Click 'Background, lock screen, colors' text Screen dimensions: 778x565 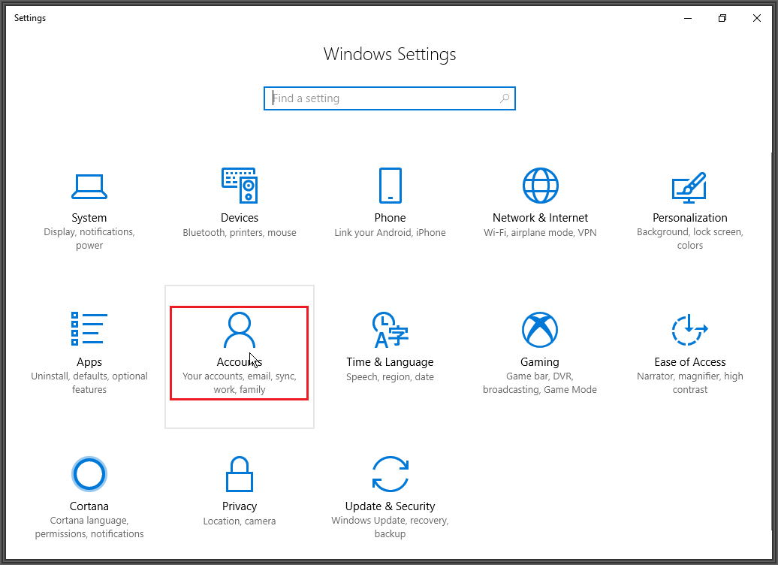[689, 239]
